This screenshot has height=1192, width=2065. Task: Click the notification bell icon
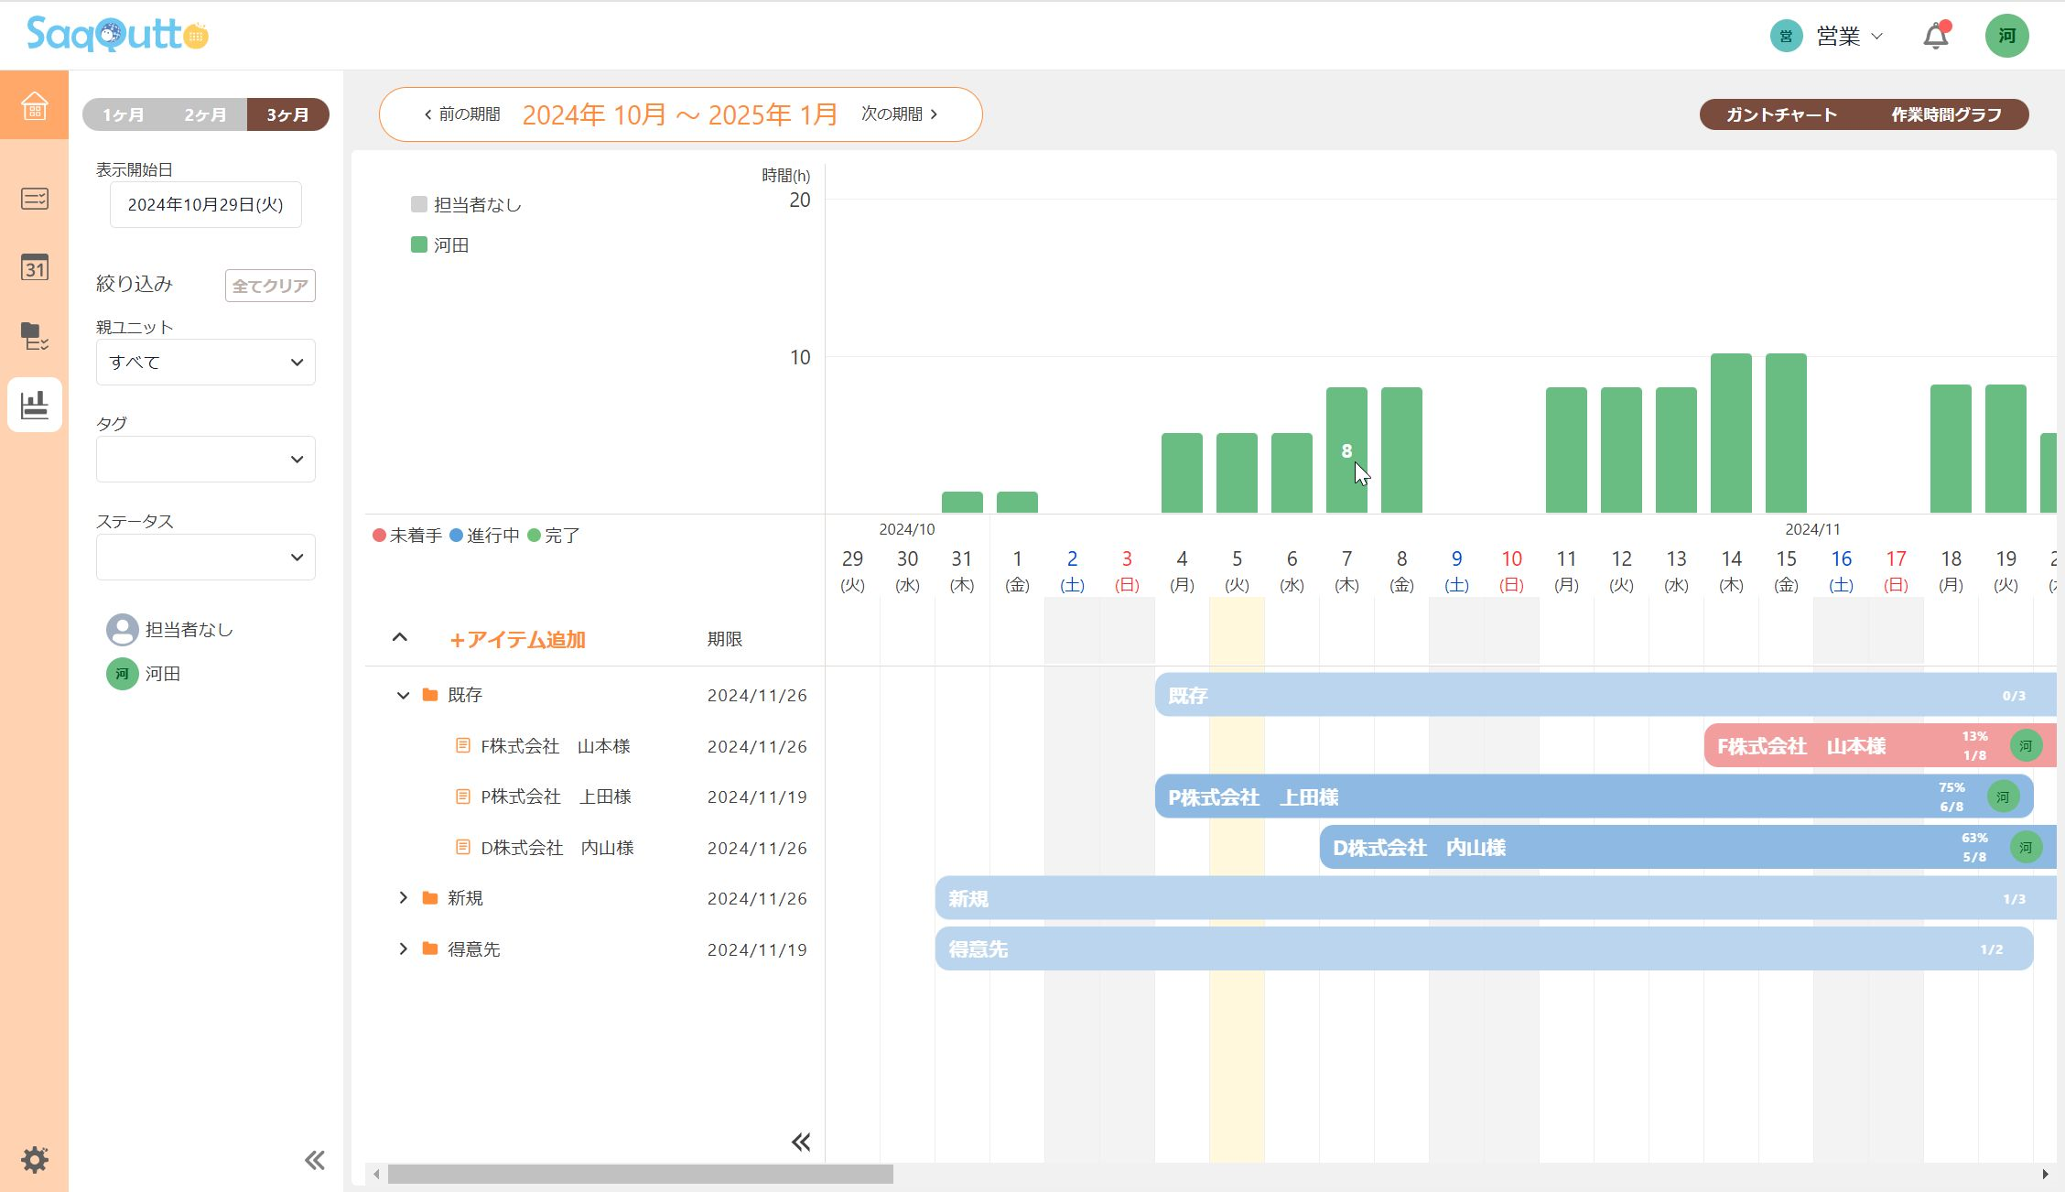1935,37
